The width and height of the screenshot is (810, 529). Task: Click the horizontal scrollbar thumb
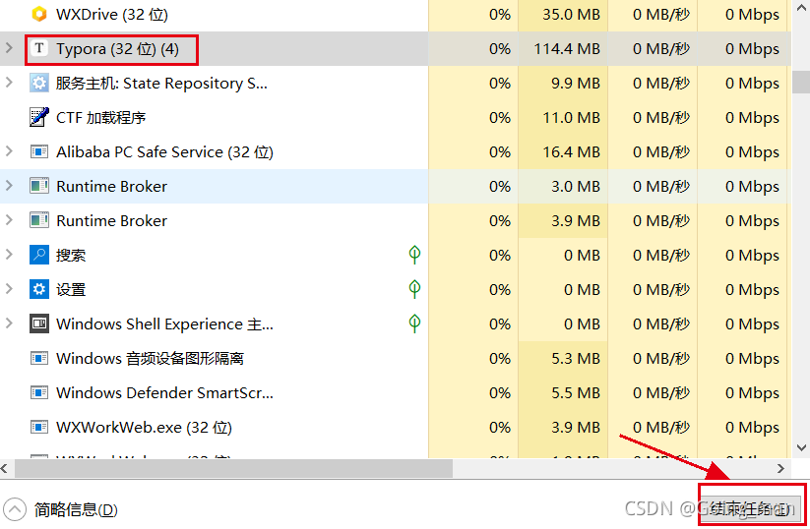pyautogui.click(x=233, y=469)
